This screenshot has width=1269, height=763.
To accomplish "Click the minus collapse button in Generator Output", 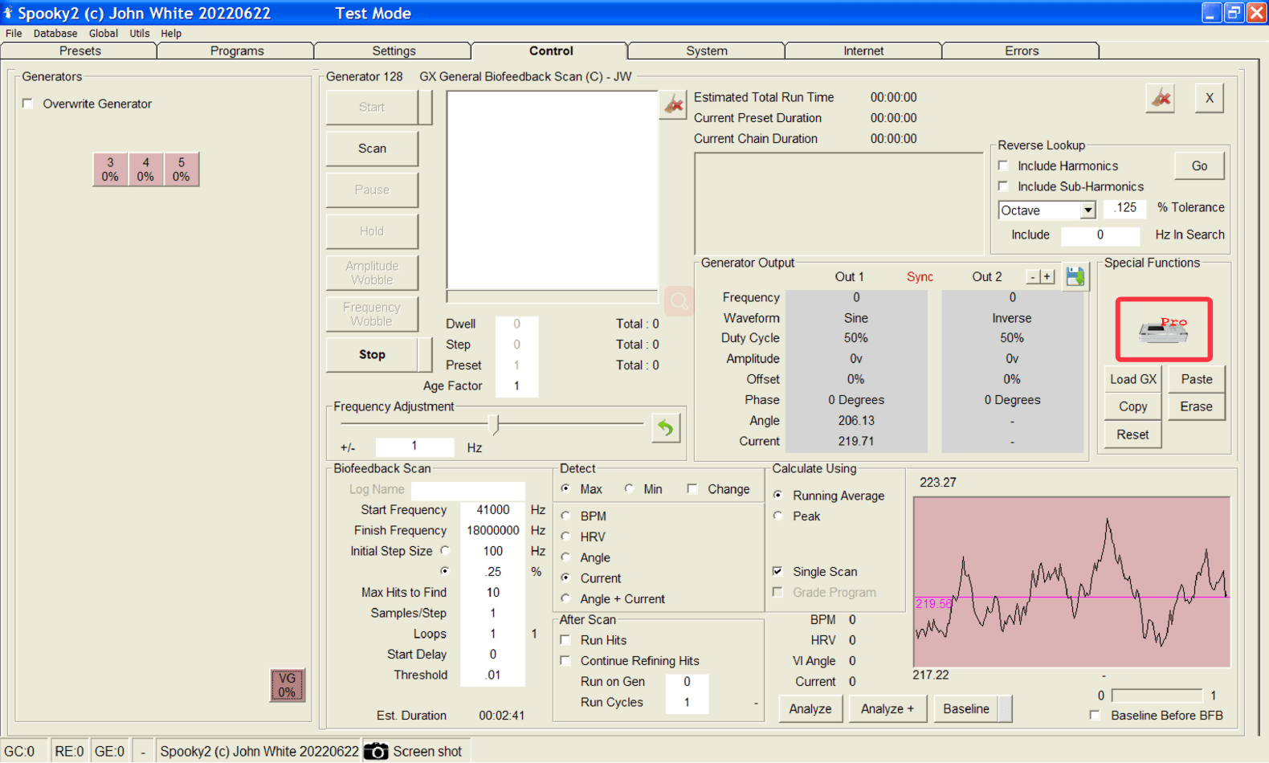I will [x=1033, y=277].
